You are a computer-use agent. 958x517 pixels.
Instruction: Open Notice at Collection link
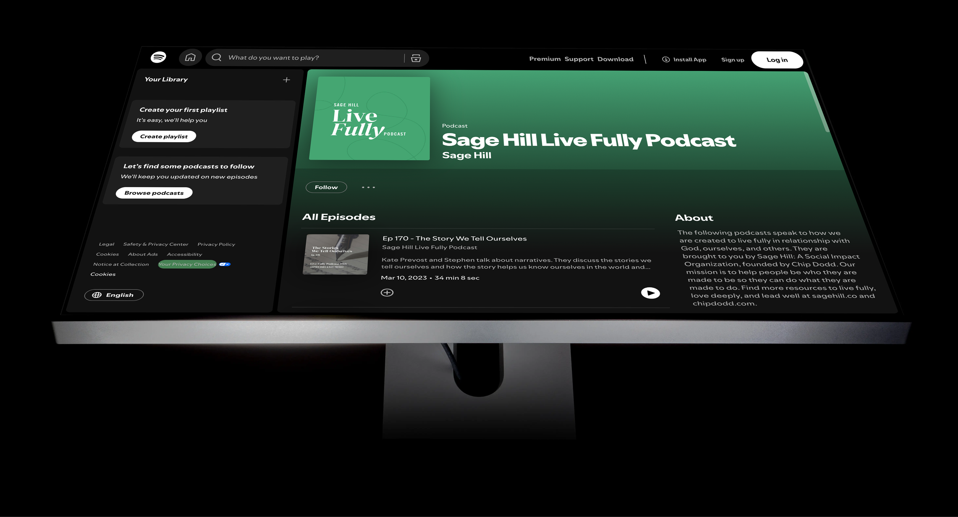(x=121, y=264)
